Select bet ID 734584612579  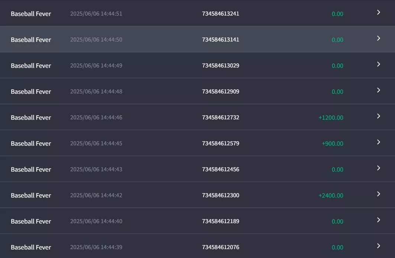pos(220,143)
